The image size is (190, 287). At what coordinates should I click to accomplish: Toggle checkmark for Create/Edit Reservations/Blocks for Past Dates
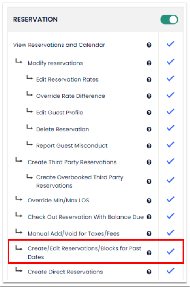[170, 252]
